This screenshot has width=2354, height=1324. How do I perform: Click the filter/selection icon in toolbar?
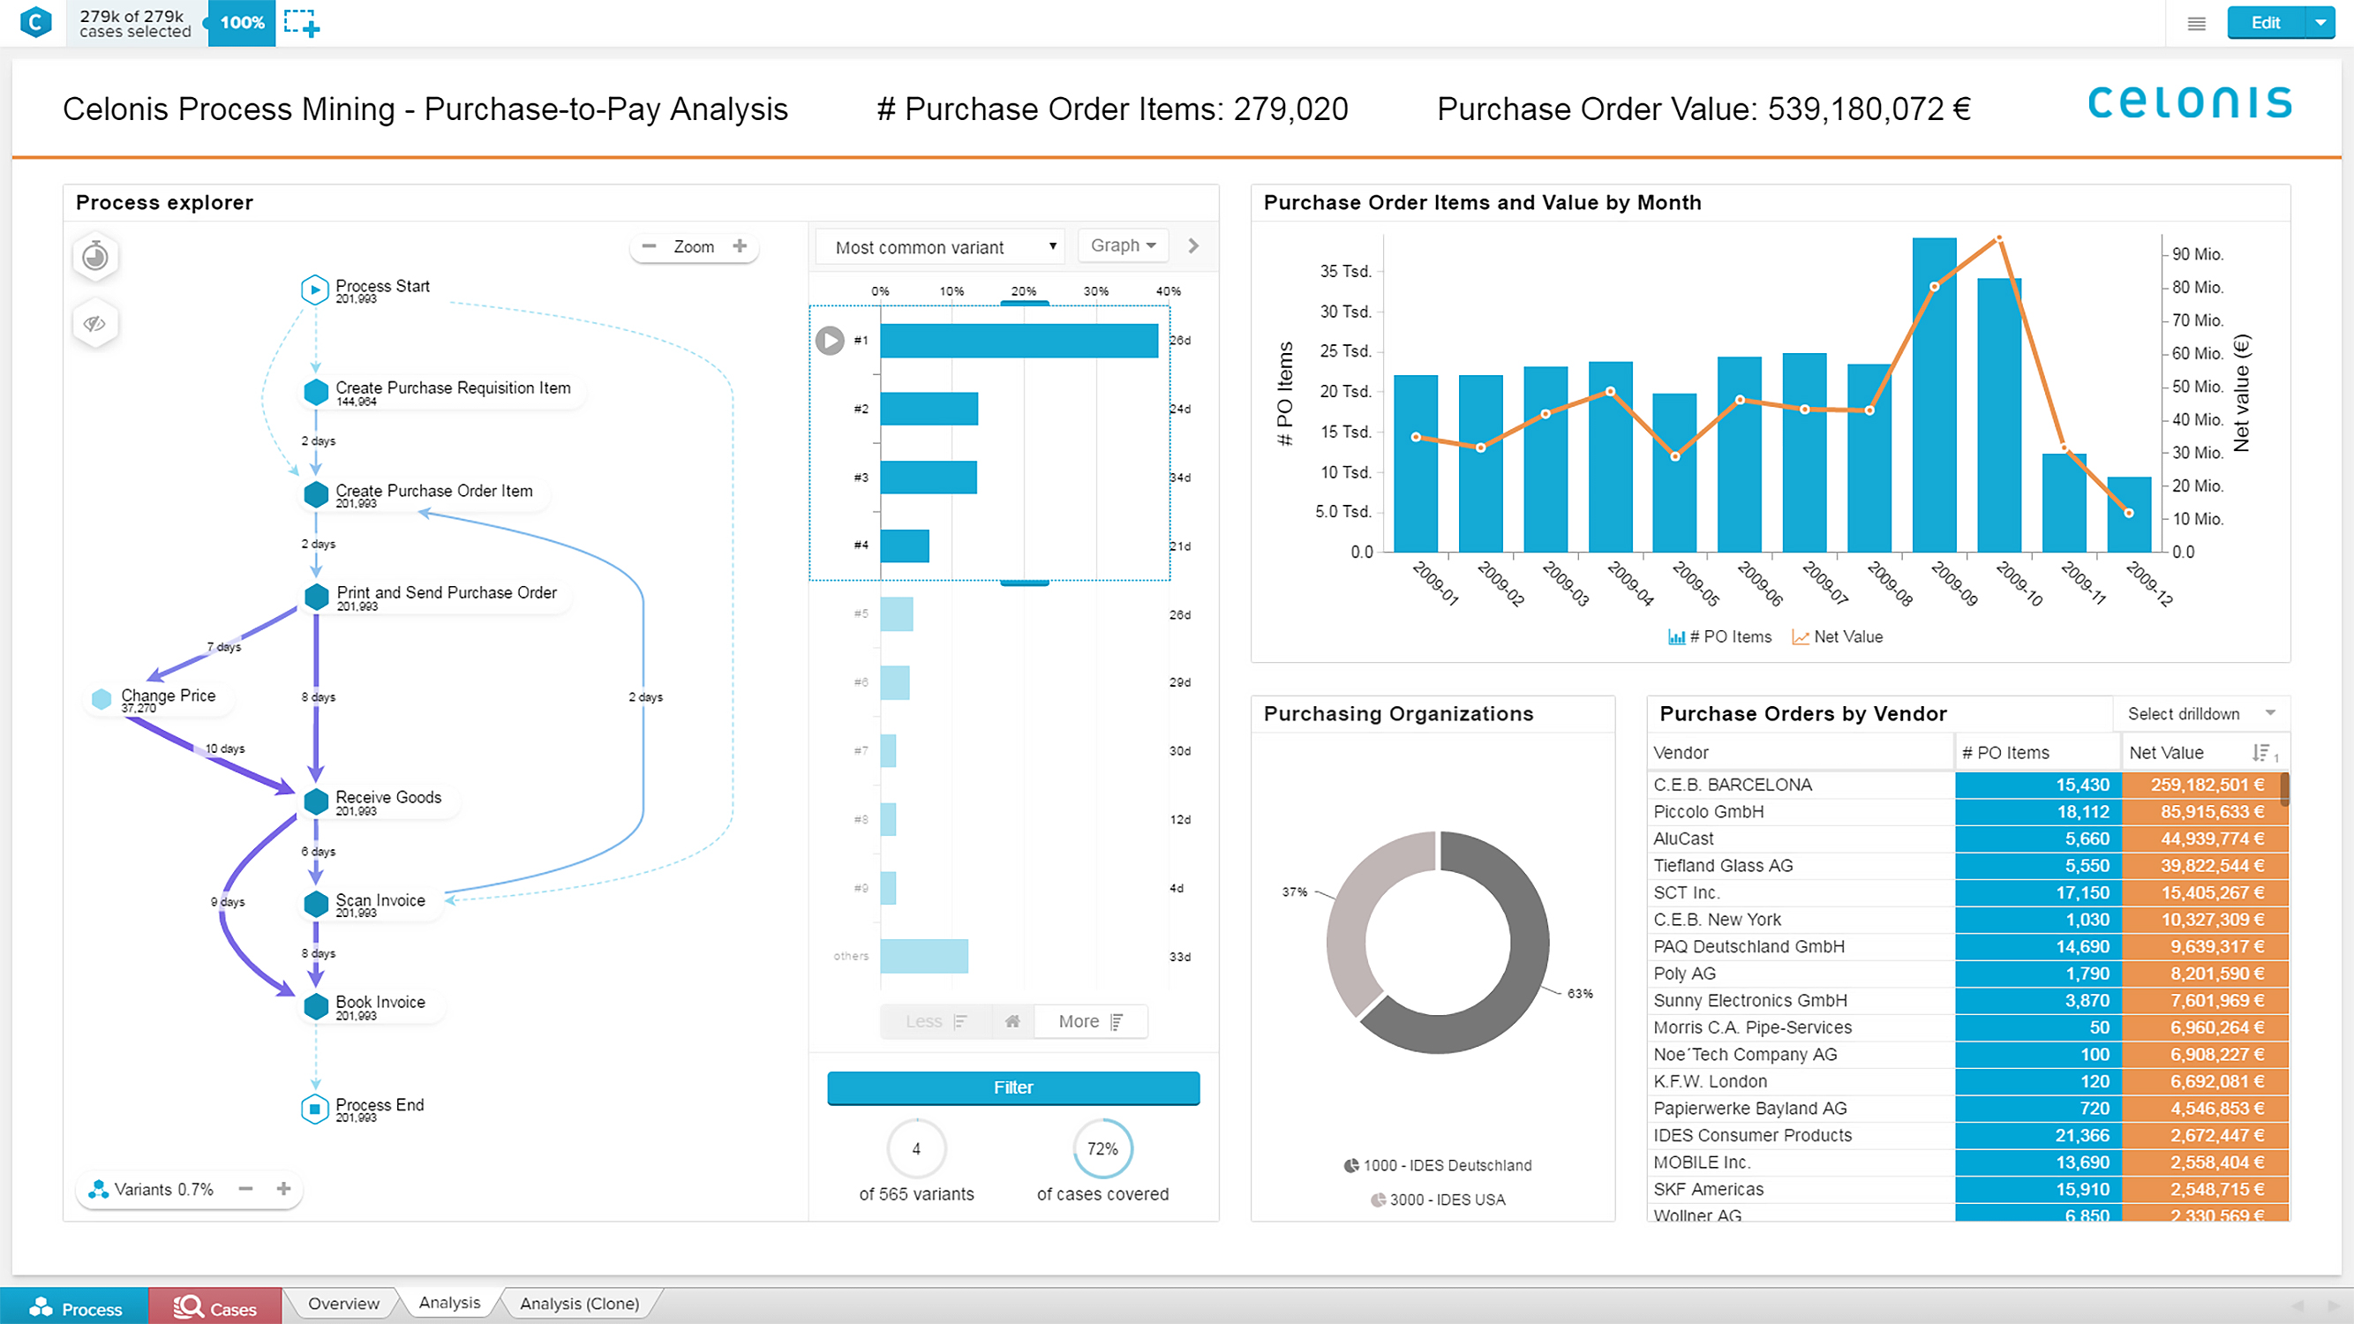[x=305, y=21]
